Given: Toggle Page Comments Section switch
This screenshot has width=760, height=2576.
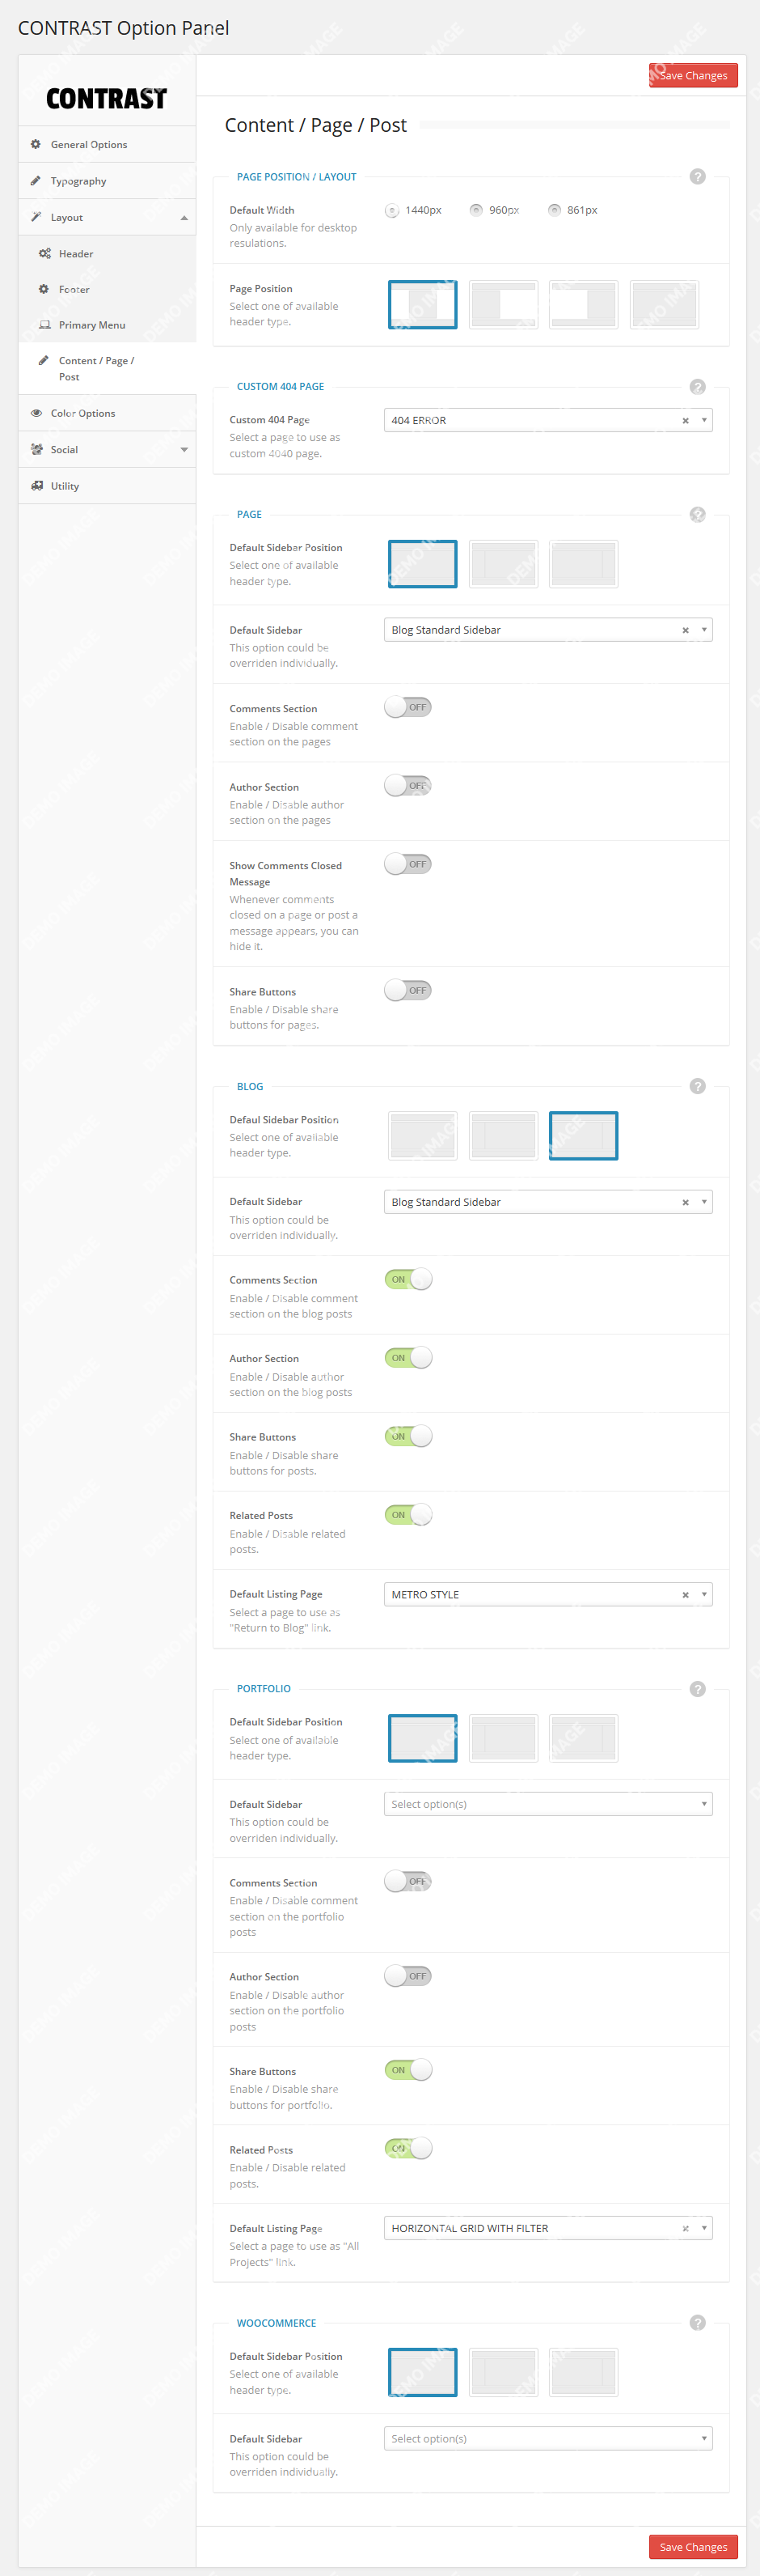Looking at the screenshot, I should click(408, 707).
